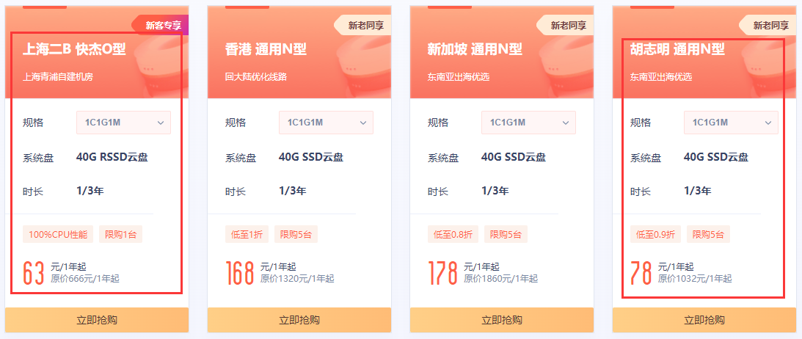Select the 香港 通用N型 title

pos(266,49)
